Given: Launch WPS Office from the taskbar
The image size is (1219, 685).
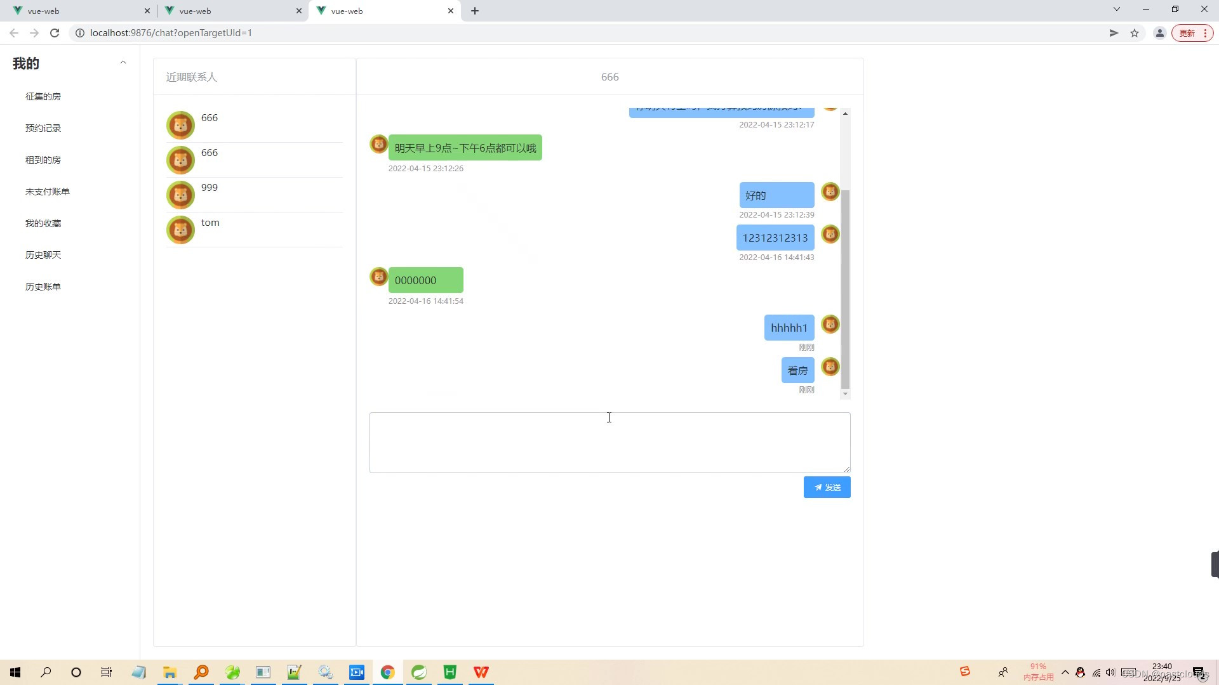Looking at the screenshot, I should (481, 672).
